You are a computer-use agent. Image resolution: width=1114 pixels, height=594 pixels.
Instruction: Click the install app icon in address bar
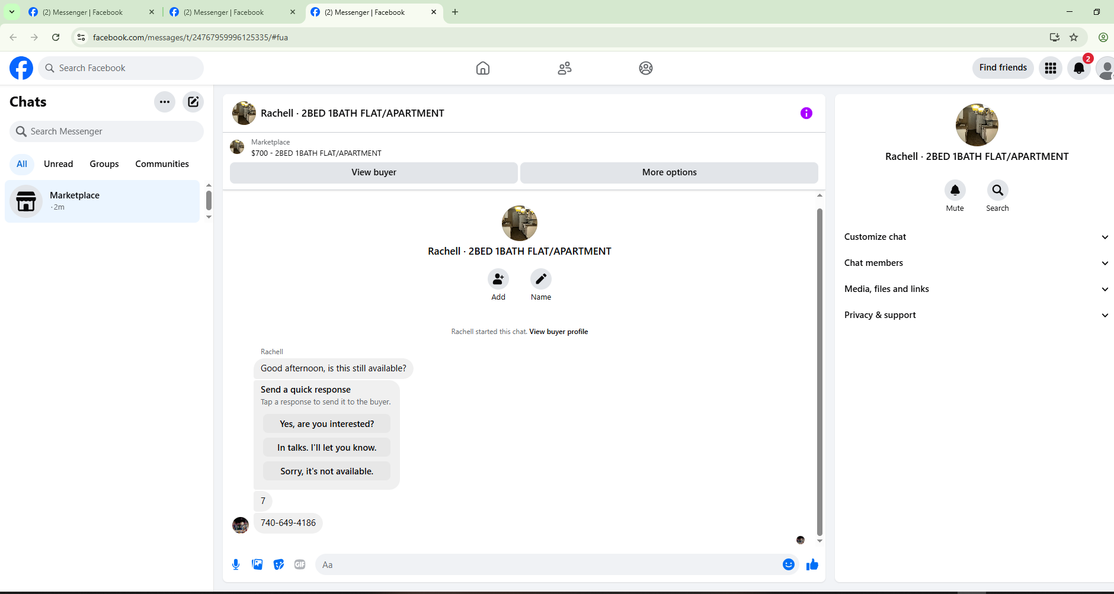(x=1055, y=37)
